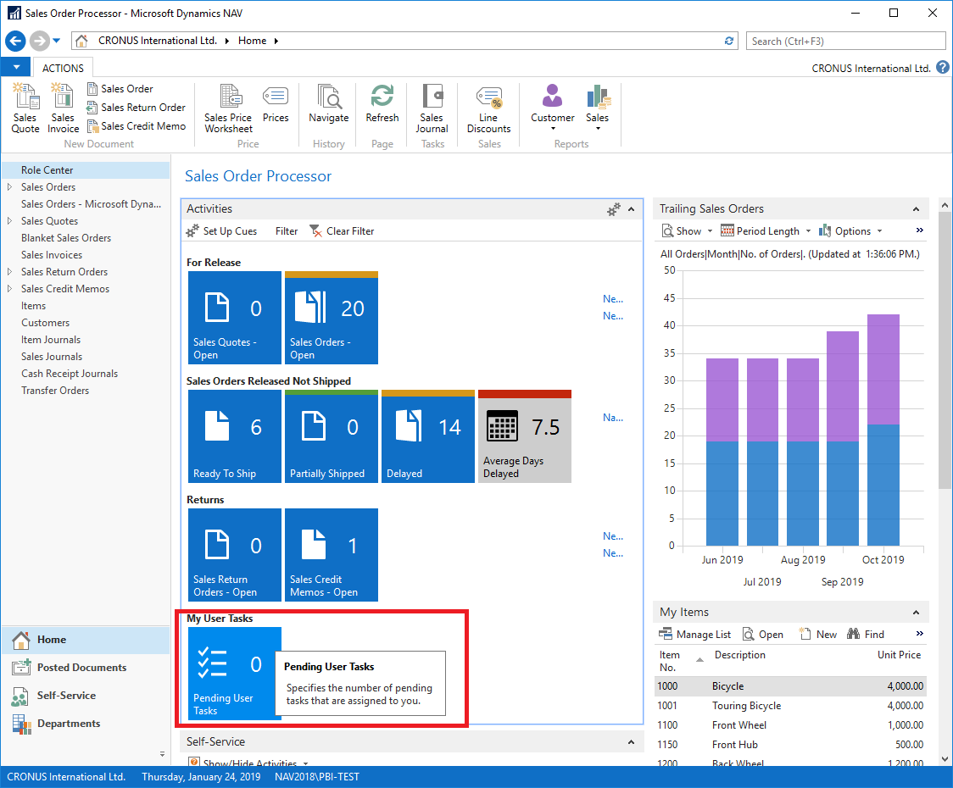Open the Prices action
The image size is (953, 788).
[x=276, y=104]
